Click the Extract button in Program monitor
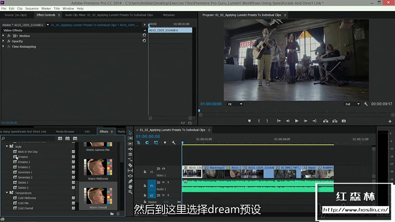 click(x=335, y=121)
